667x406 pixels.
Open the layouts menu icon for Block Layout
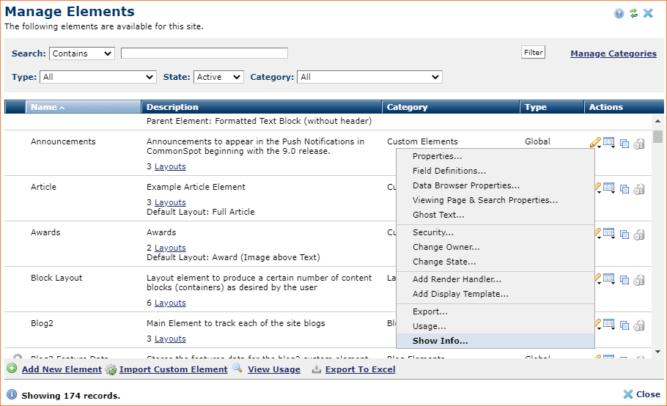609,279
